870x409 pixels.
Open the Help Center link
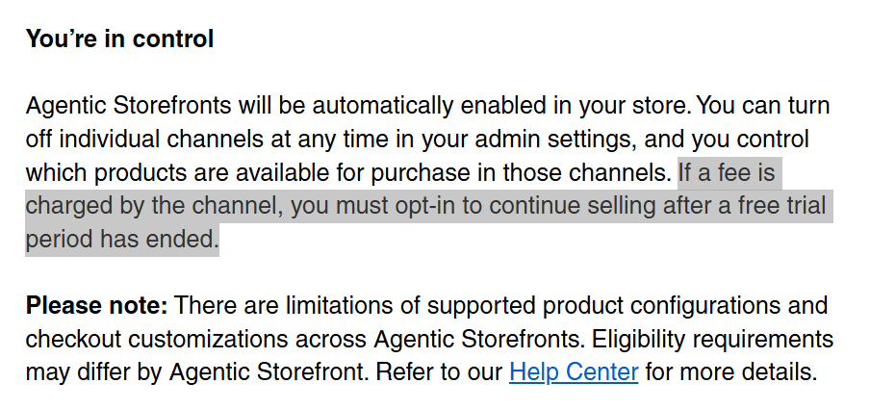574,372
